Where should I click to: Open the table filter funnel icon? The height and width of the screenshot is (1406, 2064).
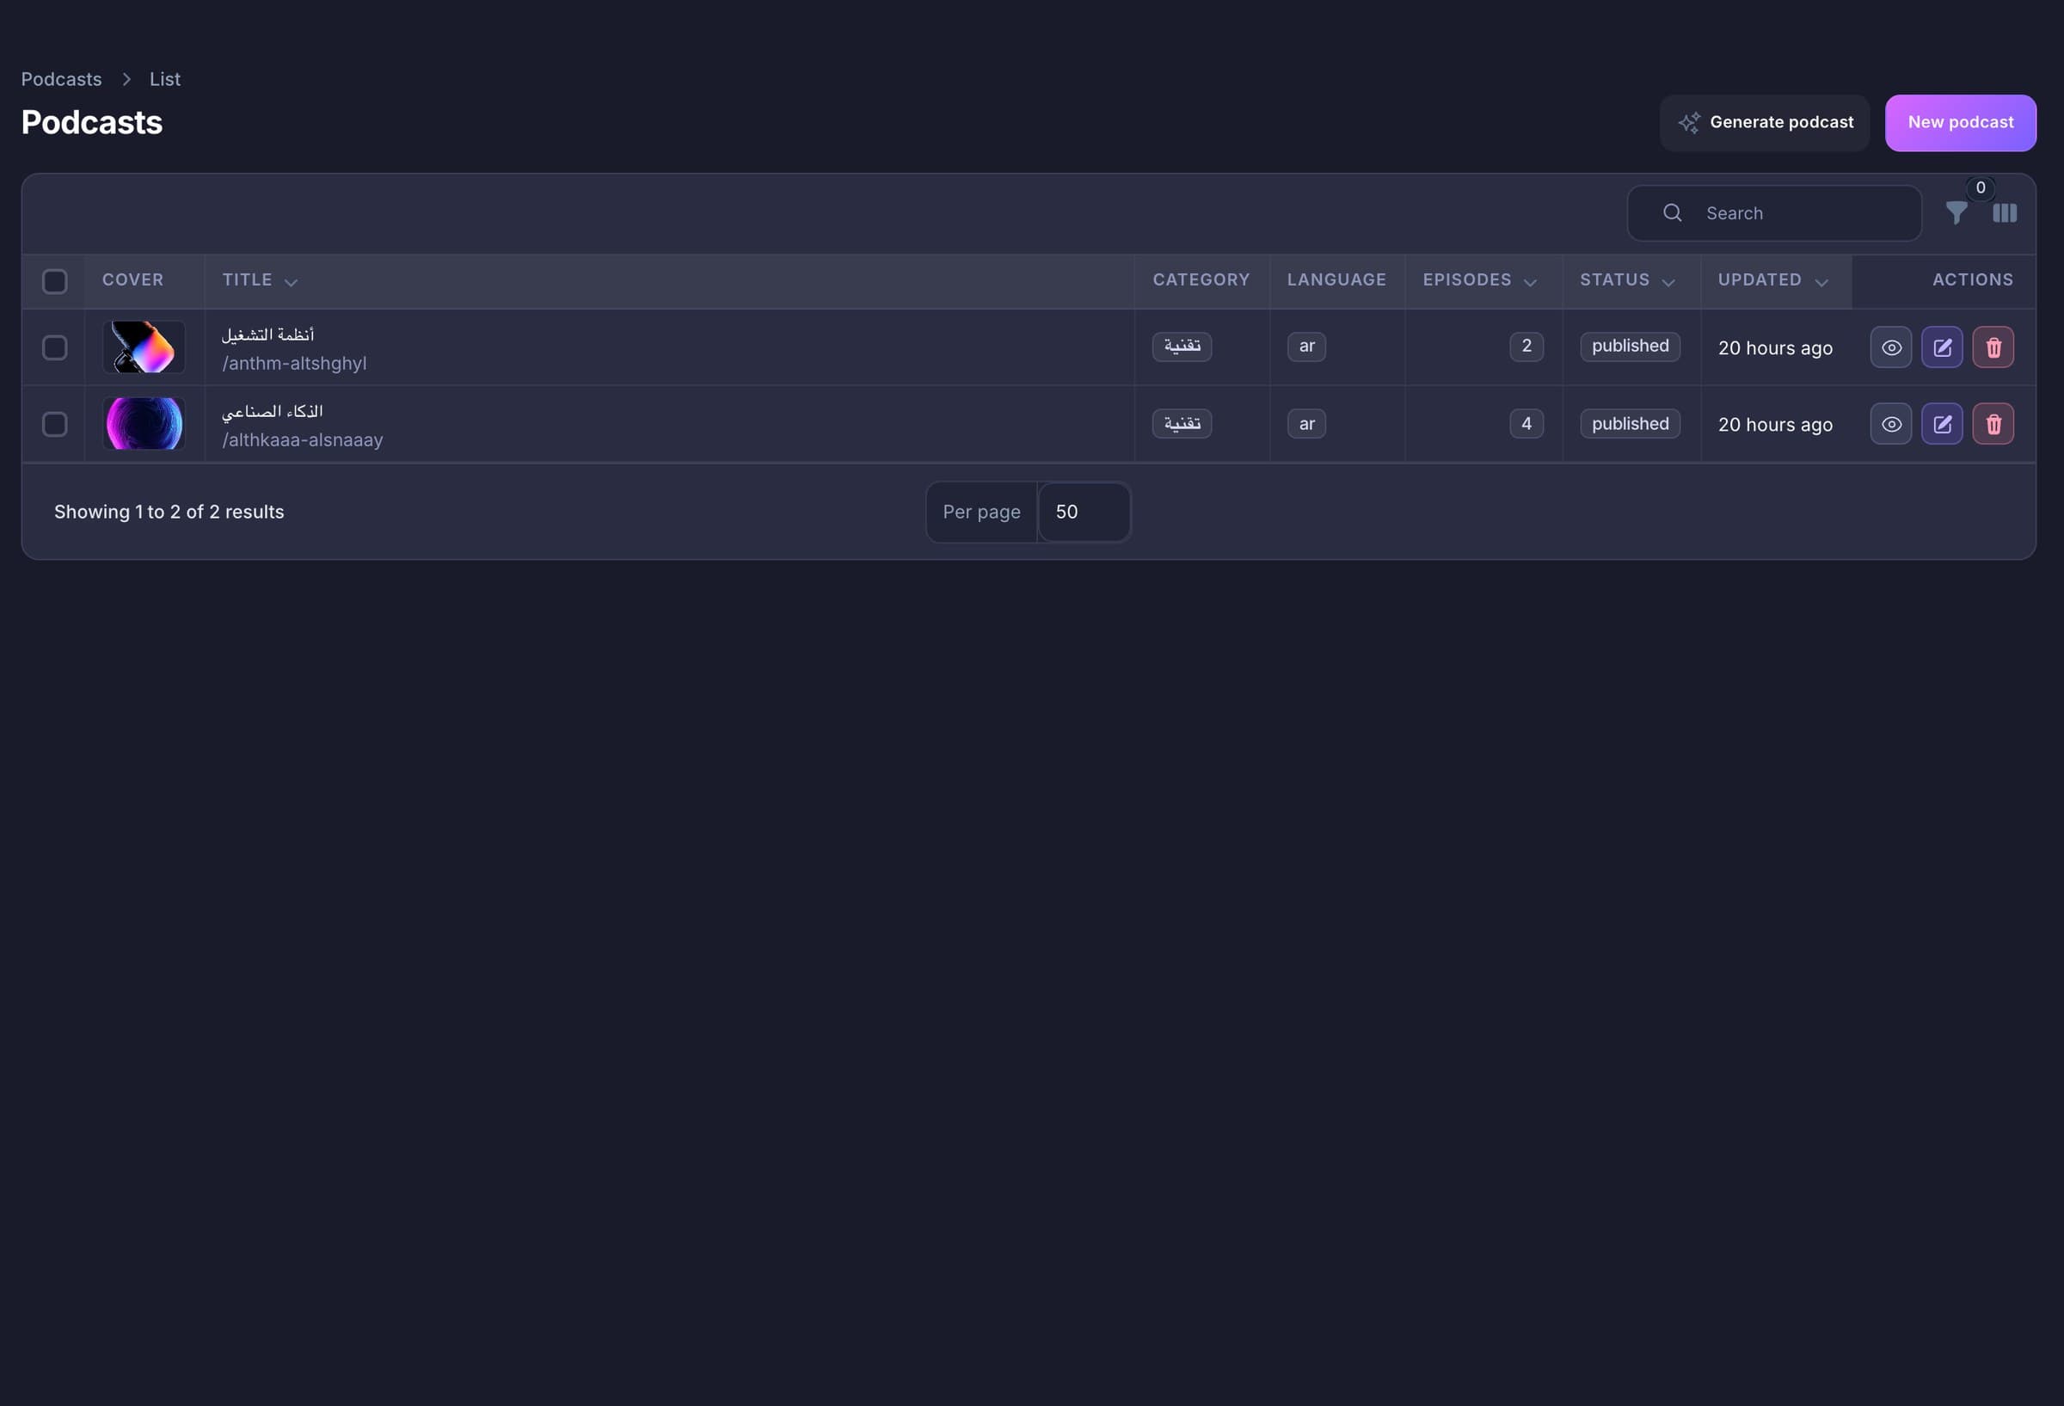[1956, 213]
